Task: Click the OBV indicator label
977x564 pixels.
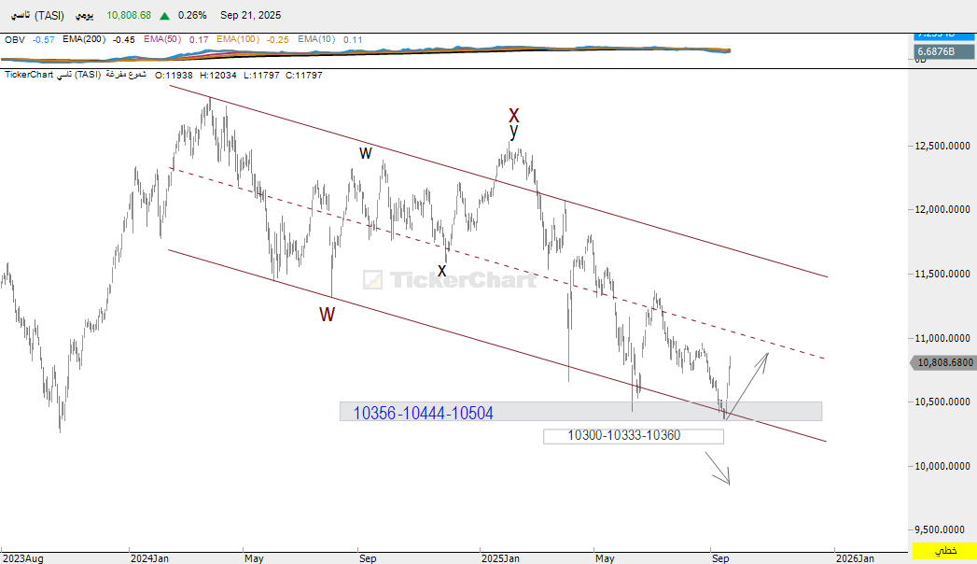Action: [14, 40]
